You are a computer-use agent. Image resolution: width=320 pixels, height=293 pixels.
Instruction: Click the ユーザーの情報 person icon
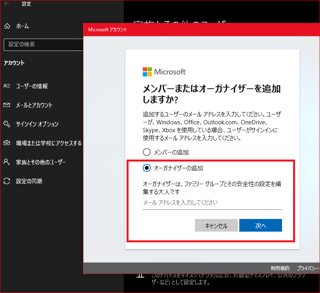point(7,86)
